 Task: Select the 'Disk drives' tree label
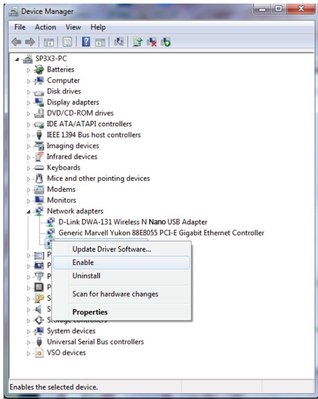pos(64,91)
